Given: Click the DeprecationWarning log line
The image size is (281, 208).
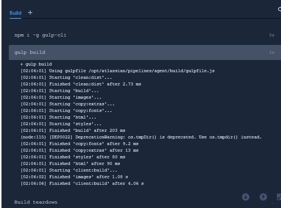Looking at the screenshot, I should [141, 137].
